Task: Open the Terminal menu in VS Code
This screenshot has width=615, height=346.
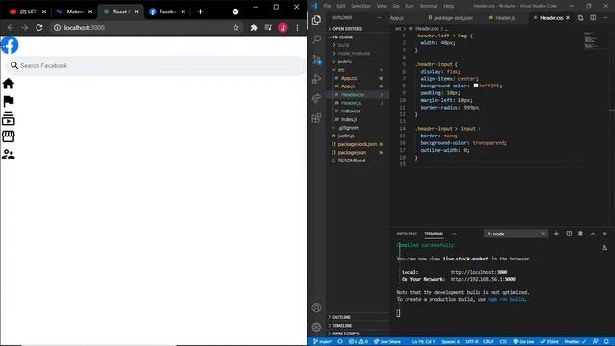Action: [x=429, y=6]
